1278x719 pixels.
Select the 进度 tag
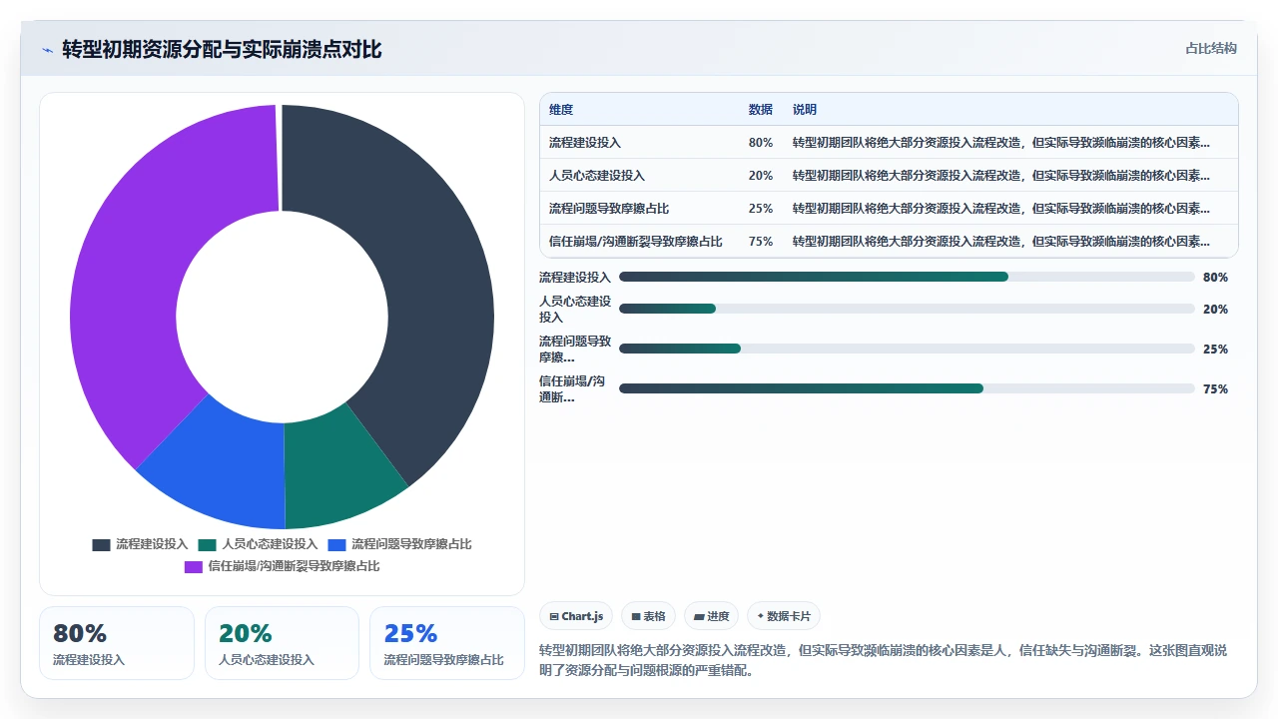712,616
